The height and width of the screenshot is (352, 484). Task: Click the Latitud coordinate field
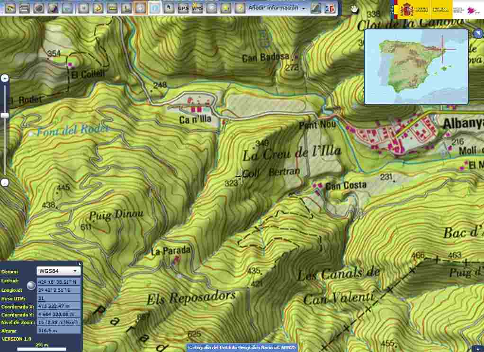58,282
